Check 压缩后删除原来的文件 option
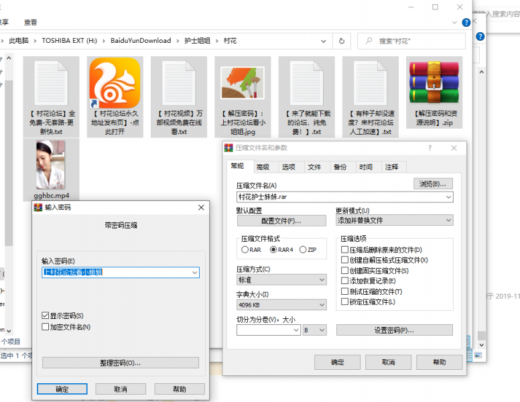The image size is (520, 402). [x=345, y=250]
